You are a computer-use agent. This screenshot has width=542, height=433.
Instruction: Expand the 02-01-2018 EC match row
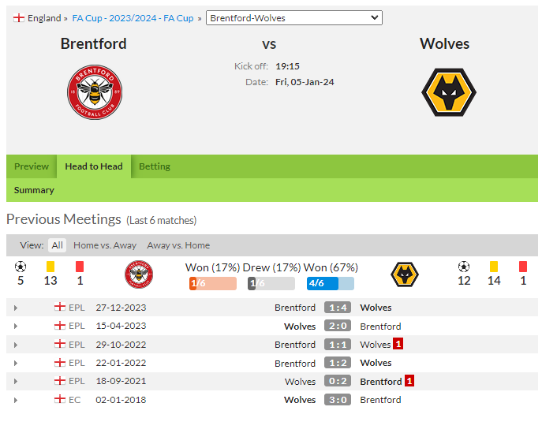[16, 400]
